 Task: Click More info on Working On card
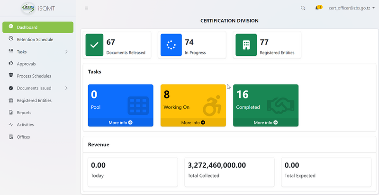193,123
